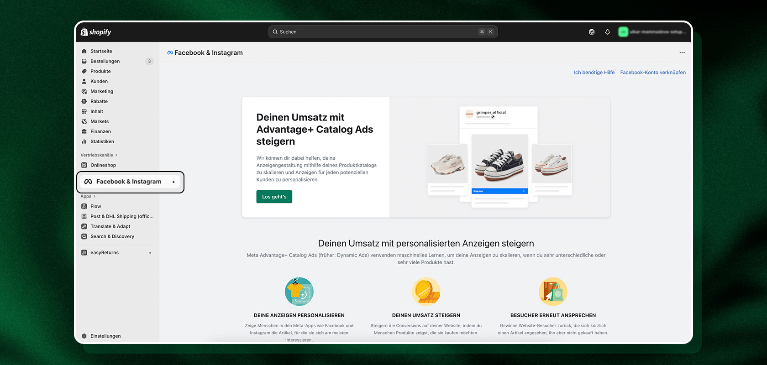Viewport: 767px width, 365px height.
Task: Click the Bestellungen inbox icon
Action: click(x=84, y=61)
